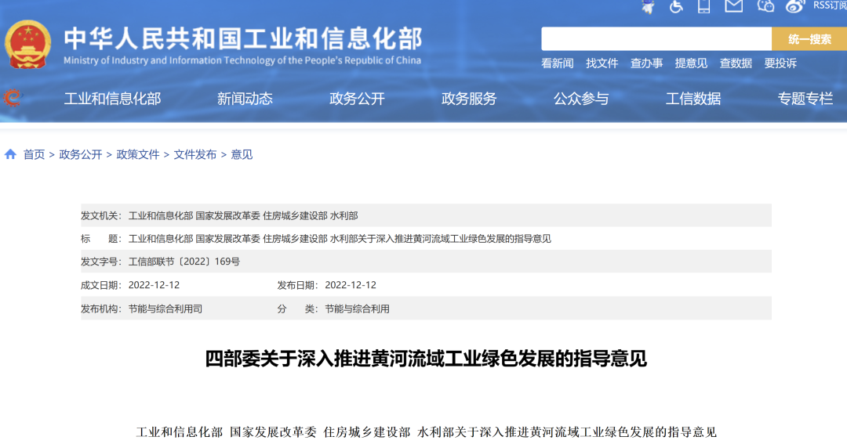Select the 要投诉 quick link
This screenshot has height=444, width=847.
coord(780,63)
